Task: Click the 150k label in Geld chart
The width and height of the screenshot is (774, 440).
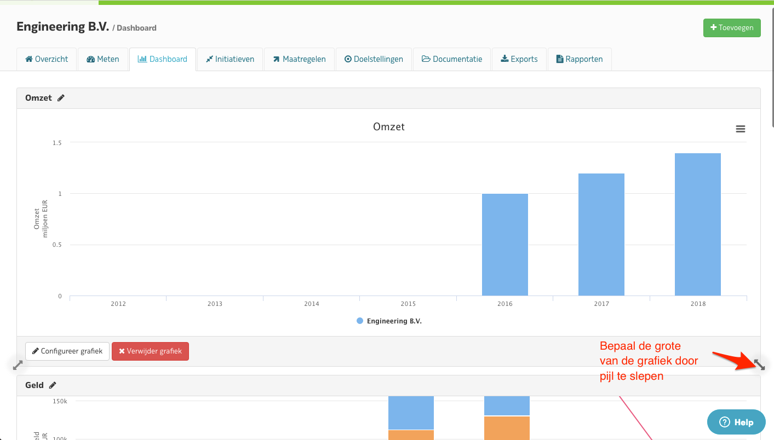Action: (x=60, y=401)
